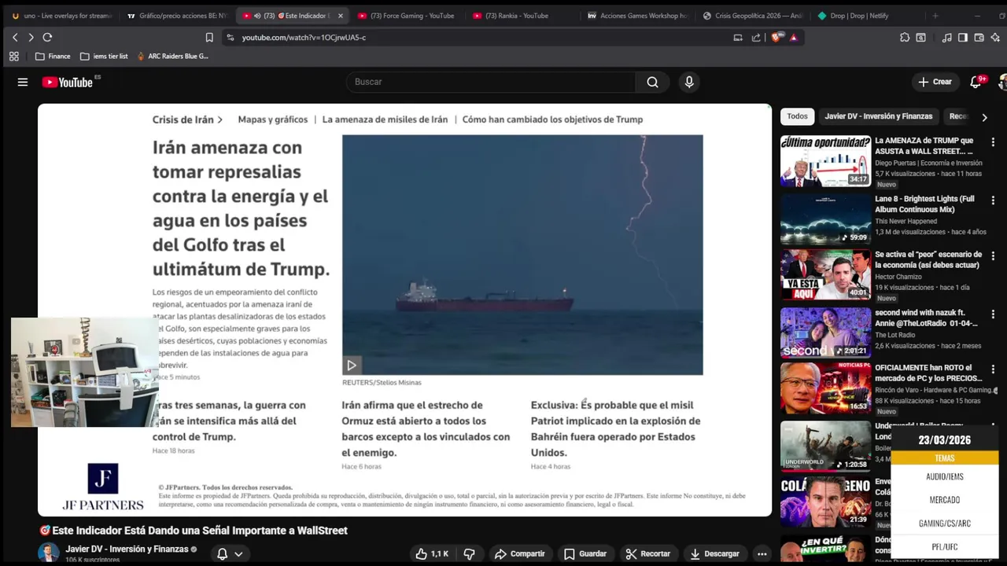
Task: Open Lane 8 - Brightest Lights video thumbnail
Action: (825, 219)
